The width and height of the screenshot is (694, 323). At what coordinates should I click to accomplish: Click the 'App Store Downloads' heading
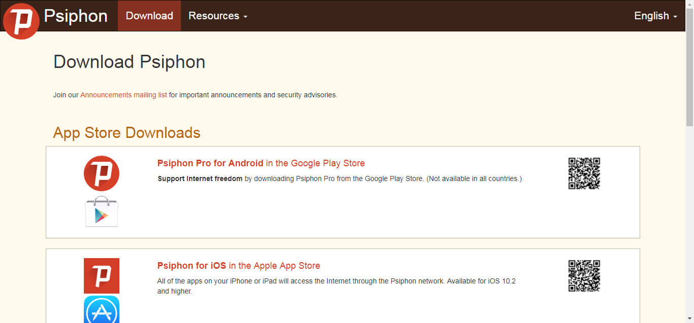(x=127, y=133)
